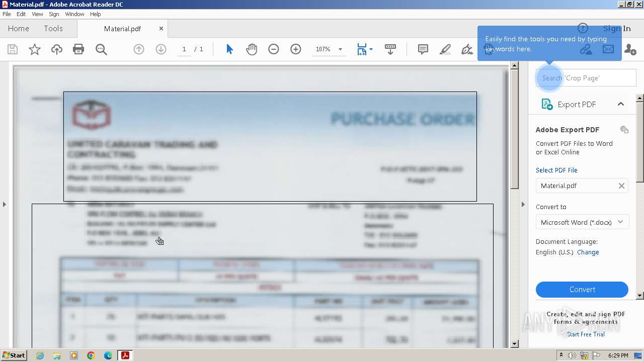Open the Edit menu
644x362 pixels.
(21, 14)
